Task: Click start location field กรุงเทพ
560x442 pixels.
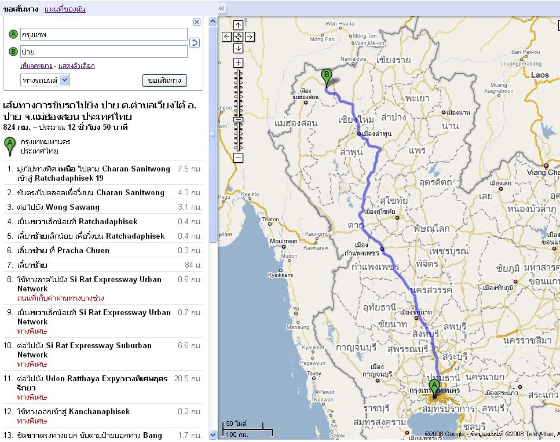Action: (104, 34)
